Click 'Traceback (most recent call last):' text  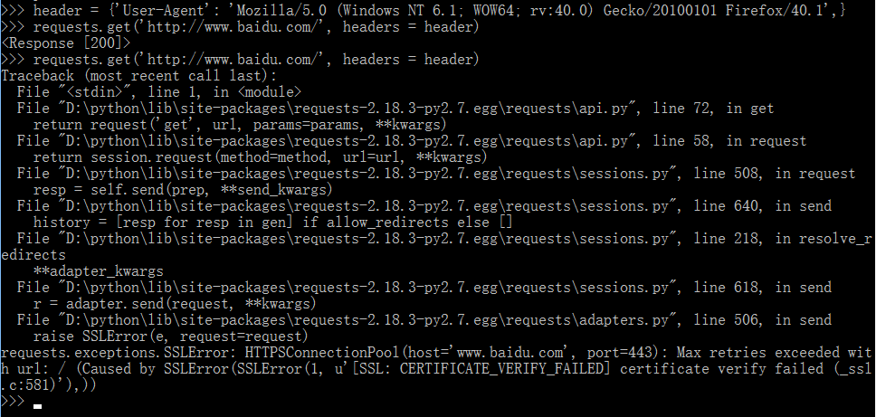click(x=139, y=75)
